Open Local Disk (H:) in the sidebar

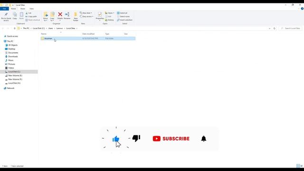tap(14, 83)
